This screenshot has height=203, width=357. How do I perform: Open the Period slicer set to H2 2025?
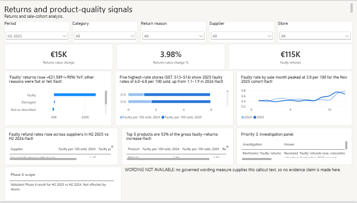(37, 36)
